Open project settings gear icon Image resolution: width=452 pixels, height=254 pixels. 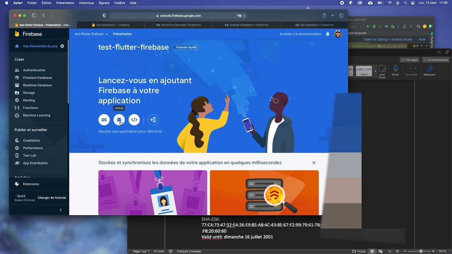point(62,46)
